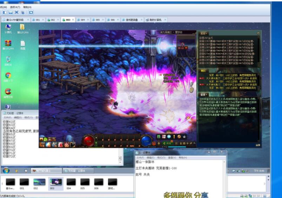Image resolution: width=282 pixels, height=198 pixels.
Task: Close the thumbnail bar with its X
Action: 269,176
